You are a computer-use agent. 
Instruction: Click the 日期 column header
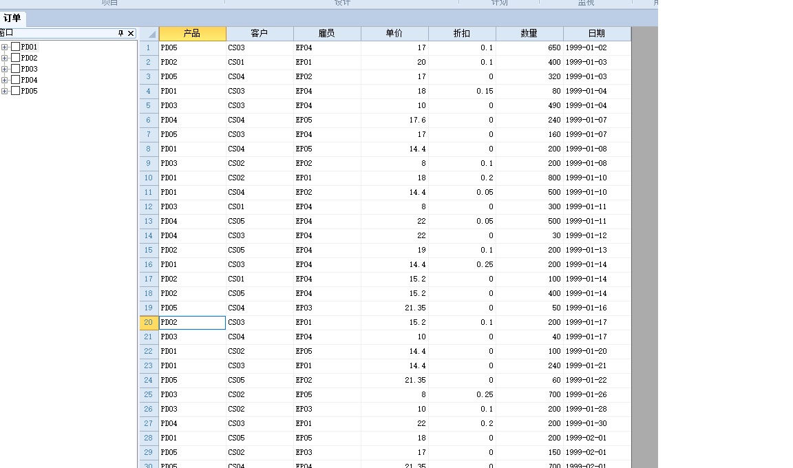(598, 34)
